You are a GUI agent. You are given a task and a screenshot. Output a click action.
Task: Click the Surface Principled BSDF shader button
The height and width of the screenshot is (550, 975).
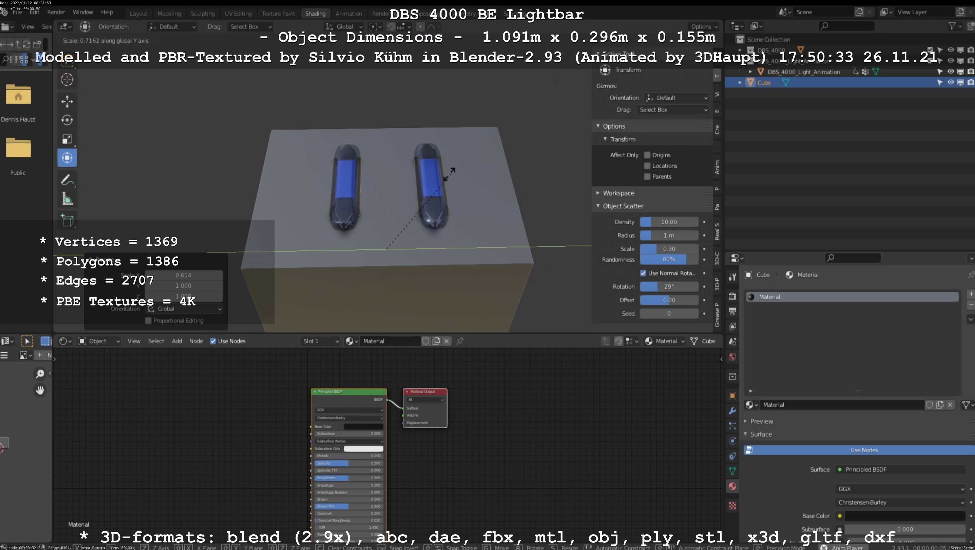point(900,469)
